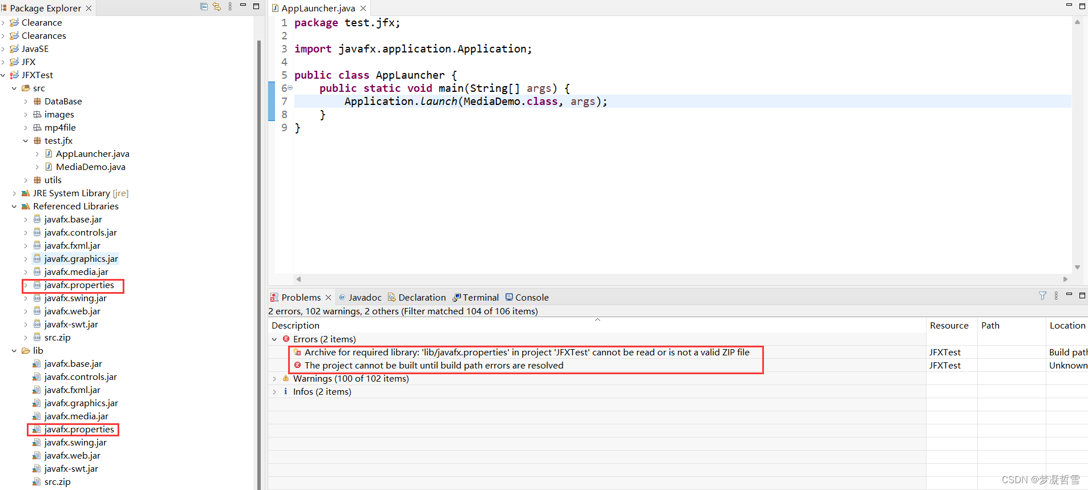
Task: Click error icon of project cannot be built row
Action: 297,365
